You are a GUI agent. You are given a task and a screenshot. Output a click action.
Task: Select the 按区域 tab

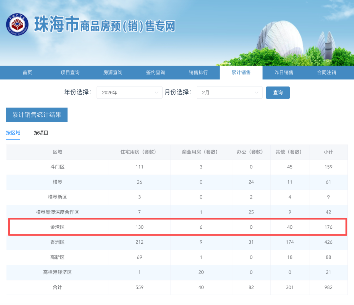tap(13, 133)
